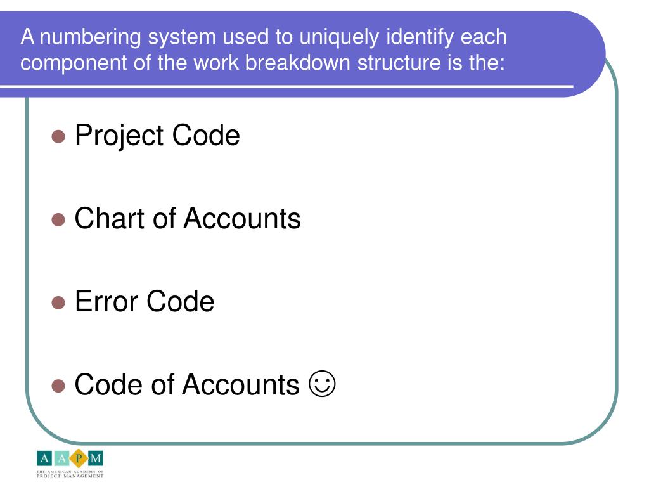This screenshot has height=487, width=649.
Task: Select the Project Code answer
Action: pos(157,136)
